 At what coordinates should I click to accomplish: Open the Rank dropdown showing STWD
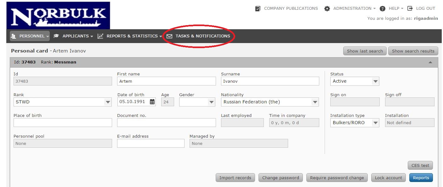coord(108,102)
